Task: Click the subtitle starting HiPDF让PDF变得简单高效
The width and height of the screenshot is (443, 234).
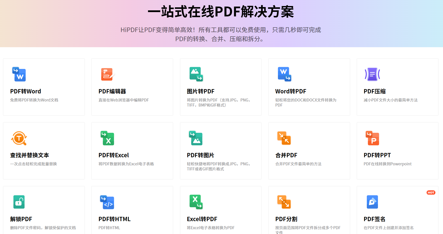Action: pos(221,34)
